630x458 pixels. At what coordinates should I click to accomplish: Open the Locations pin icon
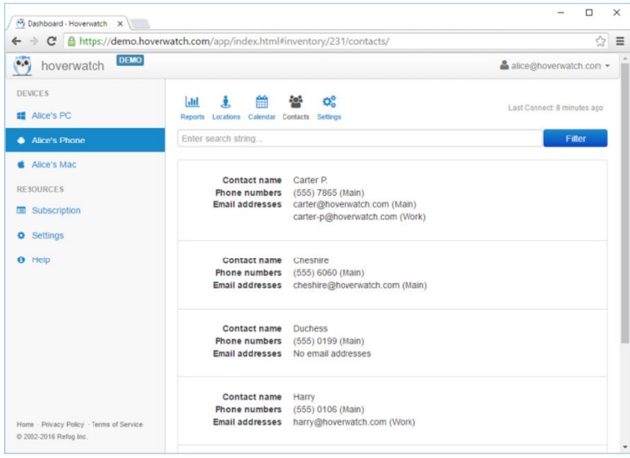point(226,102)
